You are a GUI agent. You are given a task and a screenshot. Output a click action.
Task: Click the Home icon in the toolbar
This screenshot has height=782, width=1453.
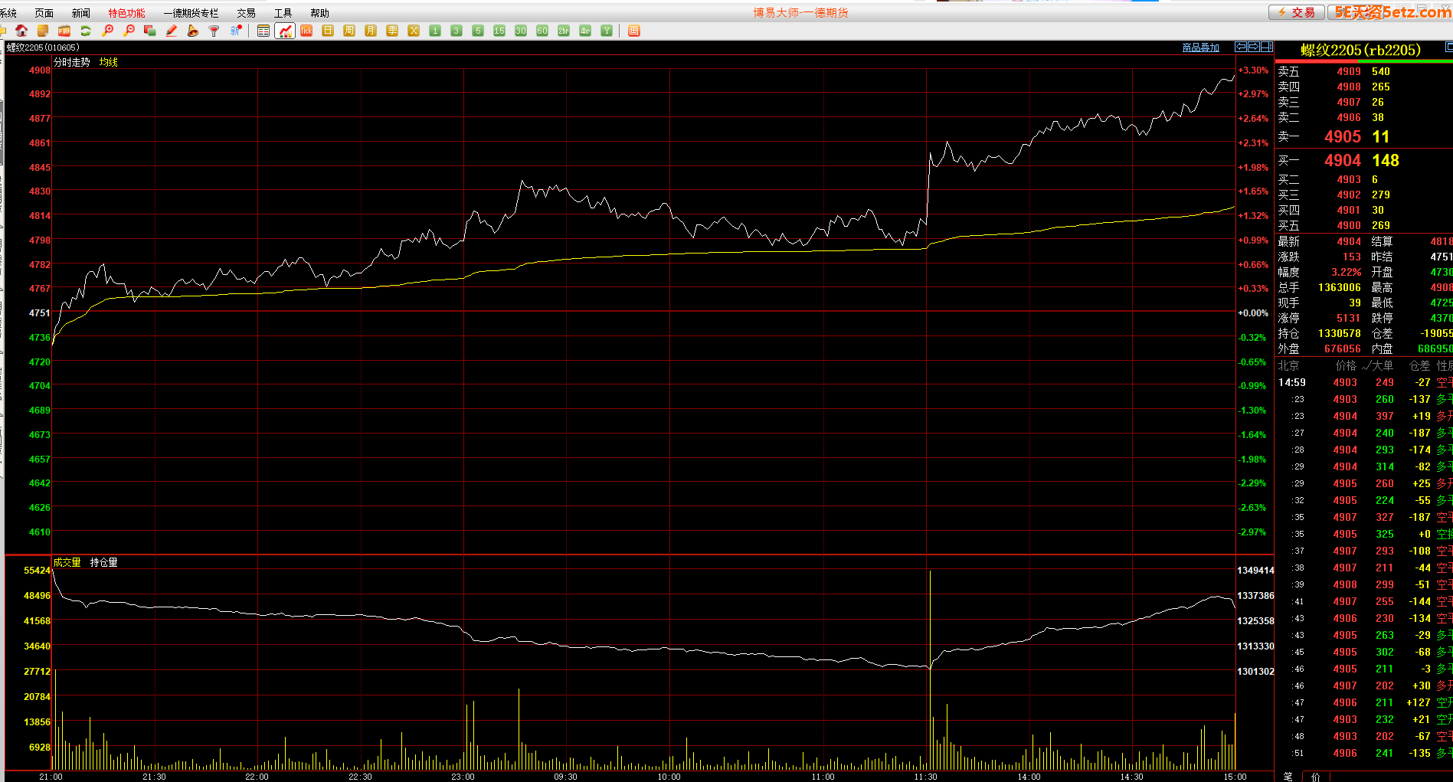pyautogui.click(x=21, y=31)
